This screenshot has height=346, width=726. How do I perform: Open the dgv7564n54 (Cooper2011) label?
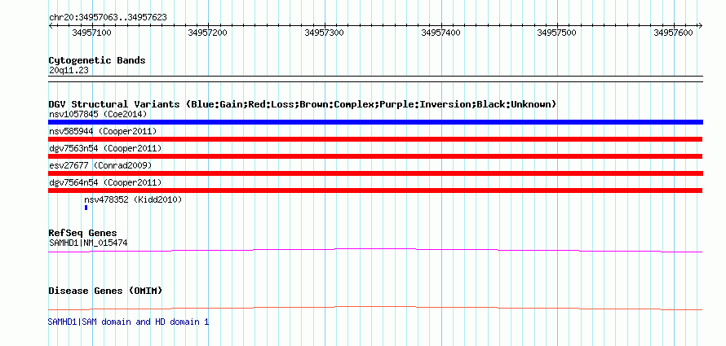[105, 182]
